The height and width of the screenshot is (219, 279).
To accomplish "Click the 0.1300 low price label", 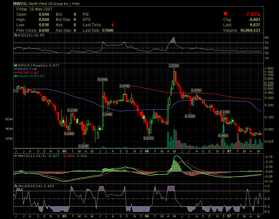I will click(x=190, y=116).
